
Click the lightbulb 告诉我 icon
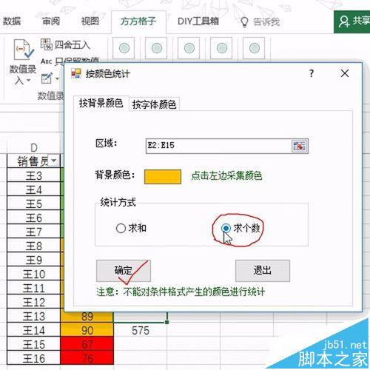[244, 22]
